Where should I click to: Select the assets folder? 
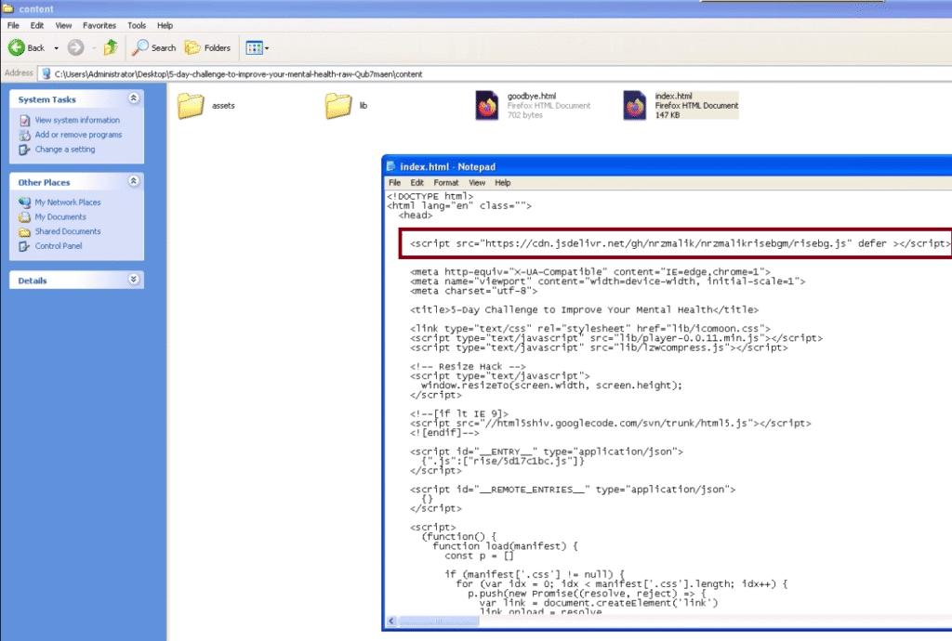(191, 106)
